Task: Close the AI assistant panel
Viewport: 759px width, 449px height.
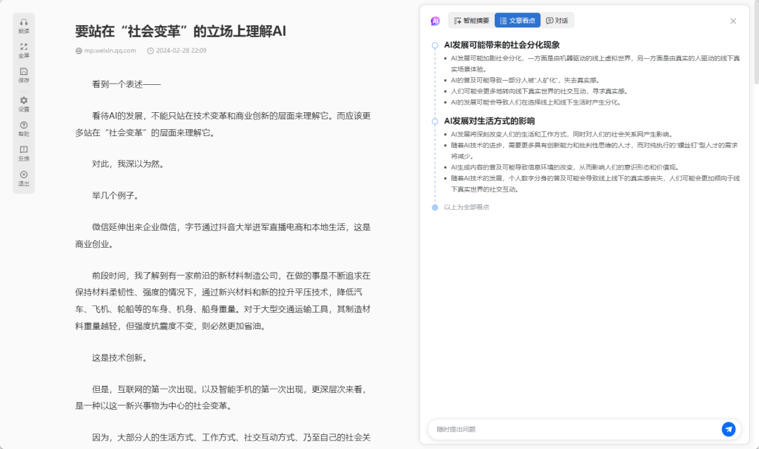Action: point(733,21)
